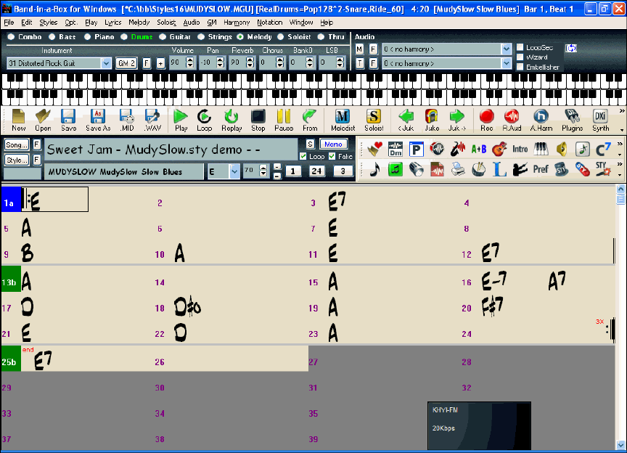This screenshot has height=453, width=627.
Task: Start playback with the green Play icon
Action: click(x=181, y=120)
